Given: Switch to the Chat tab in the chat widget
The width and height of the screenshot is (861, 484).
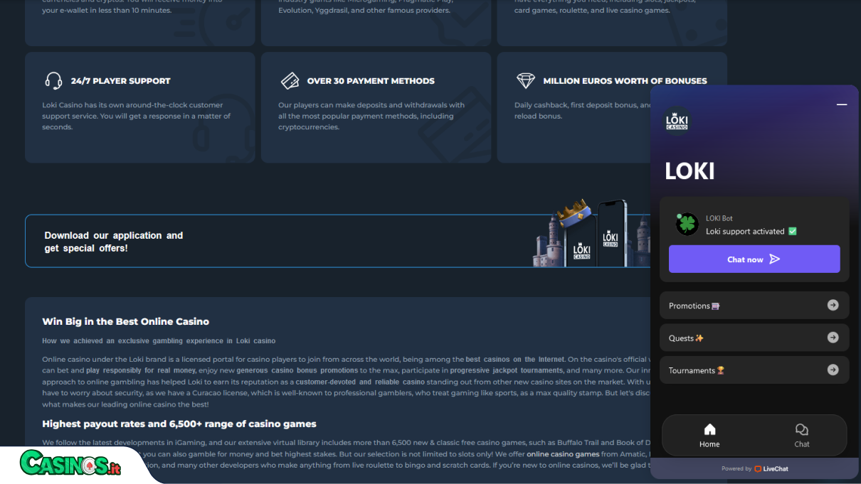Looking at the screenshot, I should 802,436.
